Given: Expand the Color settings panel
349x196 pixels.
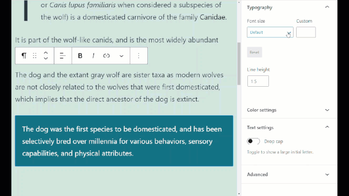Looking at the screenshot, I should point(327,110).
